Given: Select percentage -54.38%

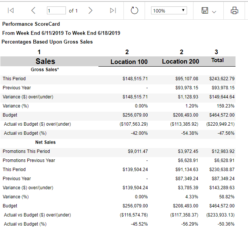Looking at the screenshot, I should click(190, 133).
